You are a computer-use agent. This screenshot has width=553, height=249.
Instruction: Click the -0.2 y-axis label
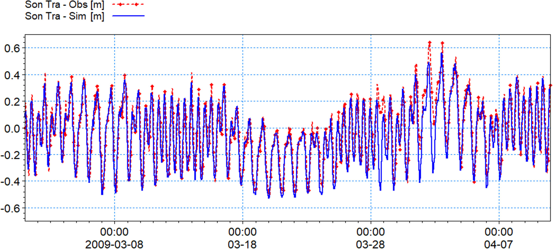point(10,155)
